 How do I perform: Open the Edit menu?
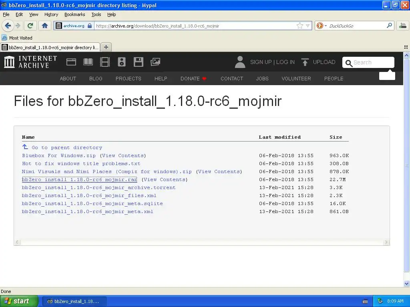19,14
